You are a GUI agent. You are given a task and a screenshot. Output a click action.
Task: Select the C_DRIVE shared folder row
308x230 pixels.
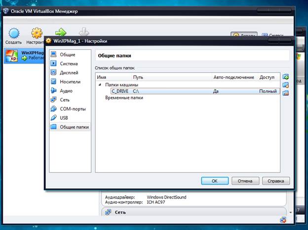195,91
